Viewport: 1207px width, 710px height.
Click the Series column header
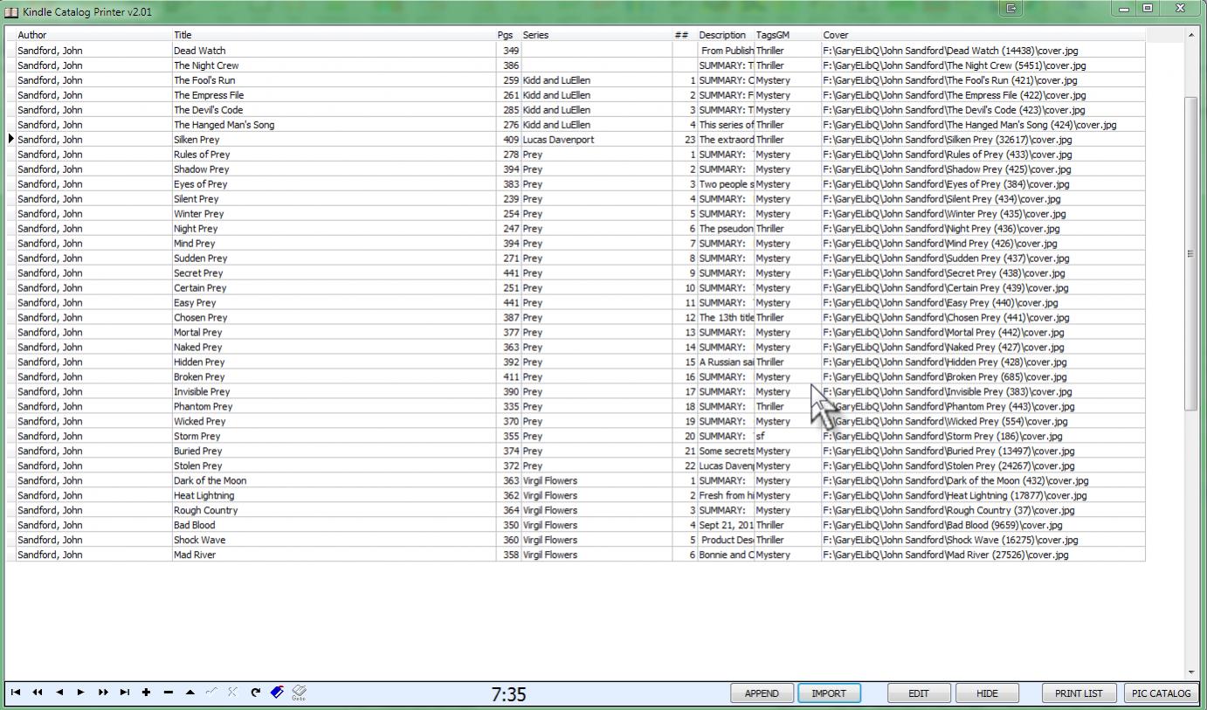tap(597, 35)
